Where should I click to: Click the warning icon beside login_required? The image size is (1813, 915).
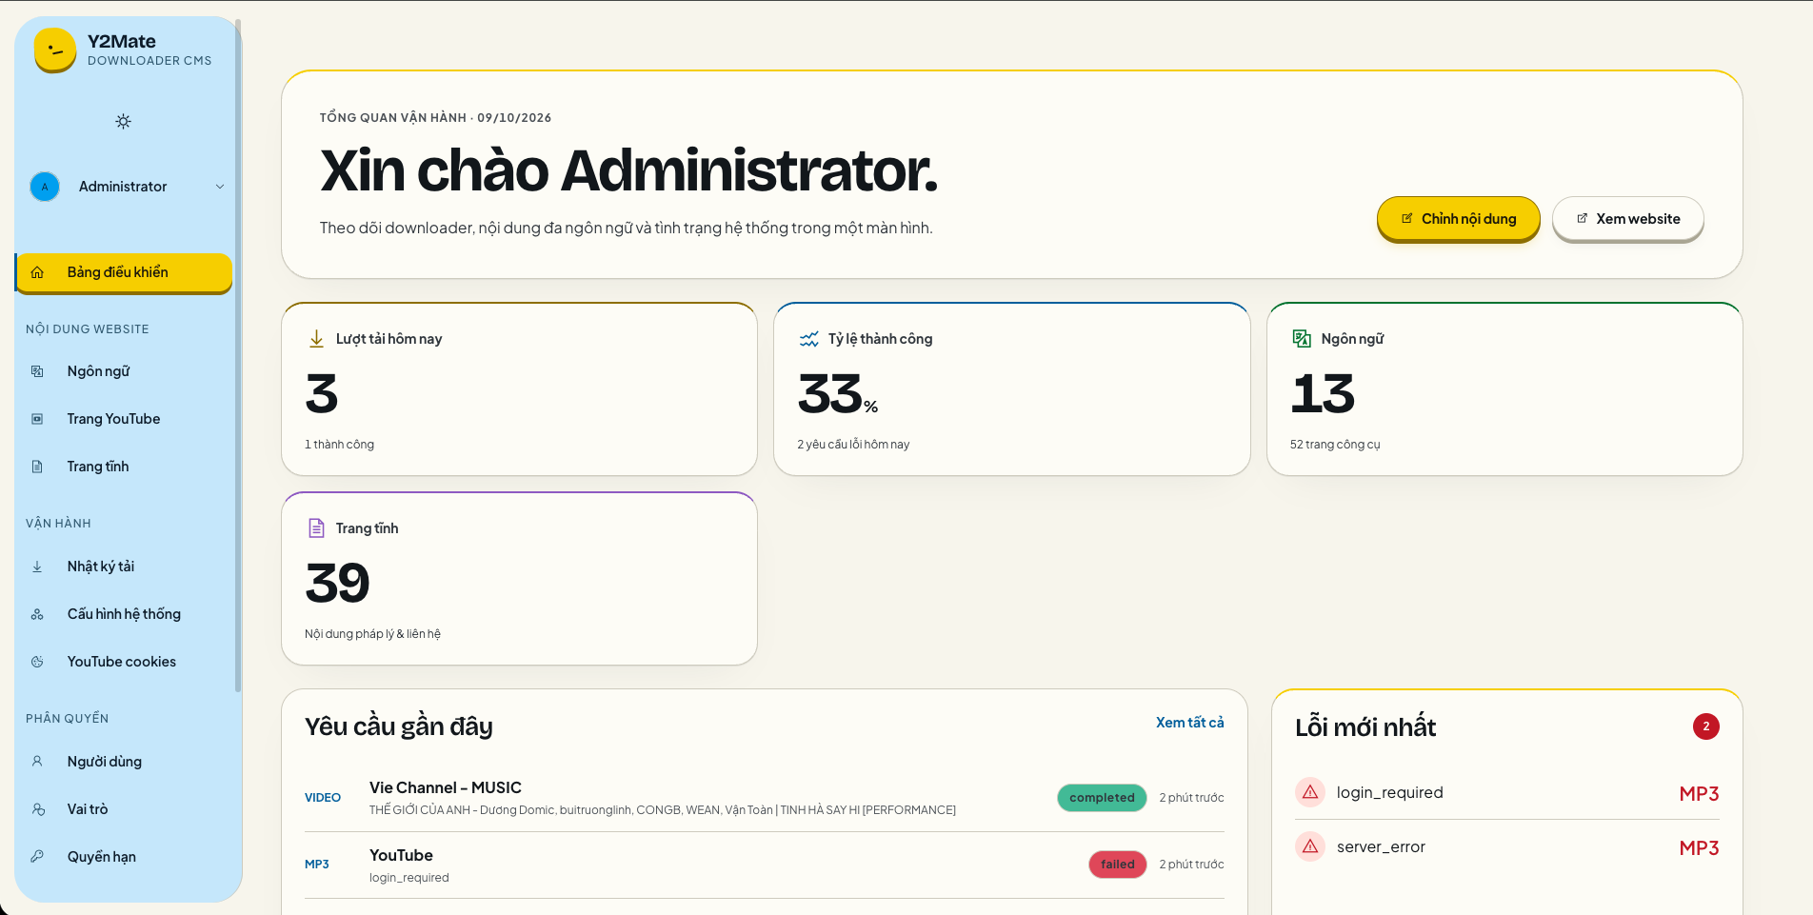pos(1310,792)
